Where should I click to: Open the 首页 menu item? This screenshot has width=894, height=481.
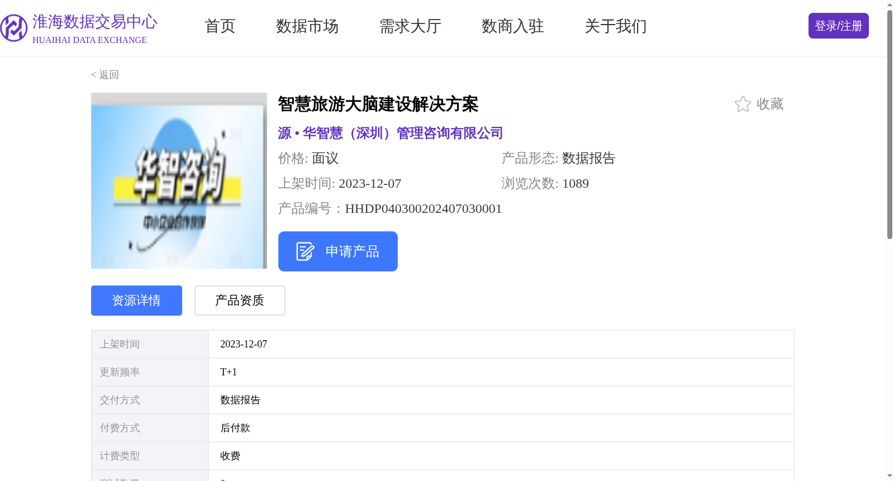pyautogui.click(x=220, y=26)
